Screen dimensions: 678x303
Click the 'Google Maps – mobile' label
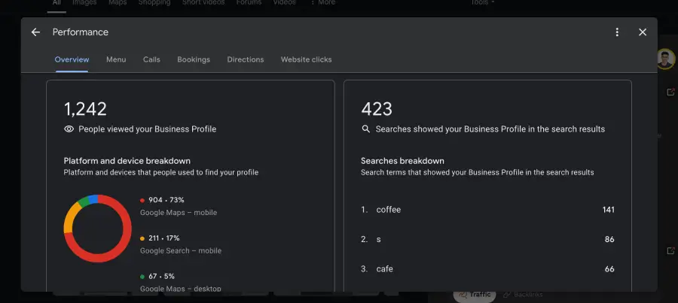(x=179, y=212)
